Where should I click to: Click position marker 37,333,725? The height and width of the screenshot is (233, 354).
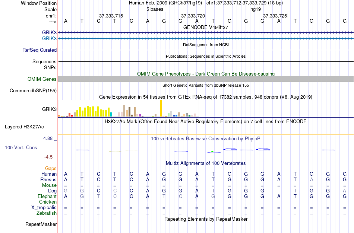coord(275,16)
